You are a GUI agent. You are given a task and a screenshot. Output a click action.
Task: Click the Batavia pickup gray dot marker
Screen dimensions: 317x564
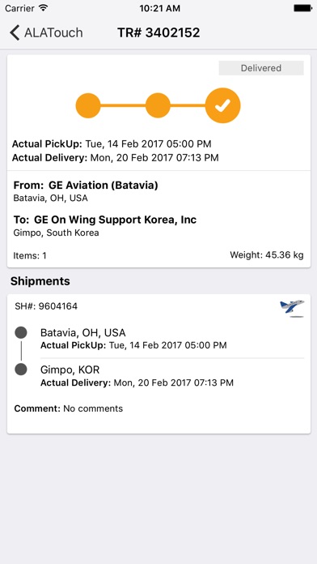click(x=21, y=332)
